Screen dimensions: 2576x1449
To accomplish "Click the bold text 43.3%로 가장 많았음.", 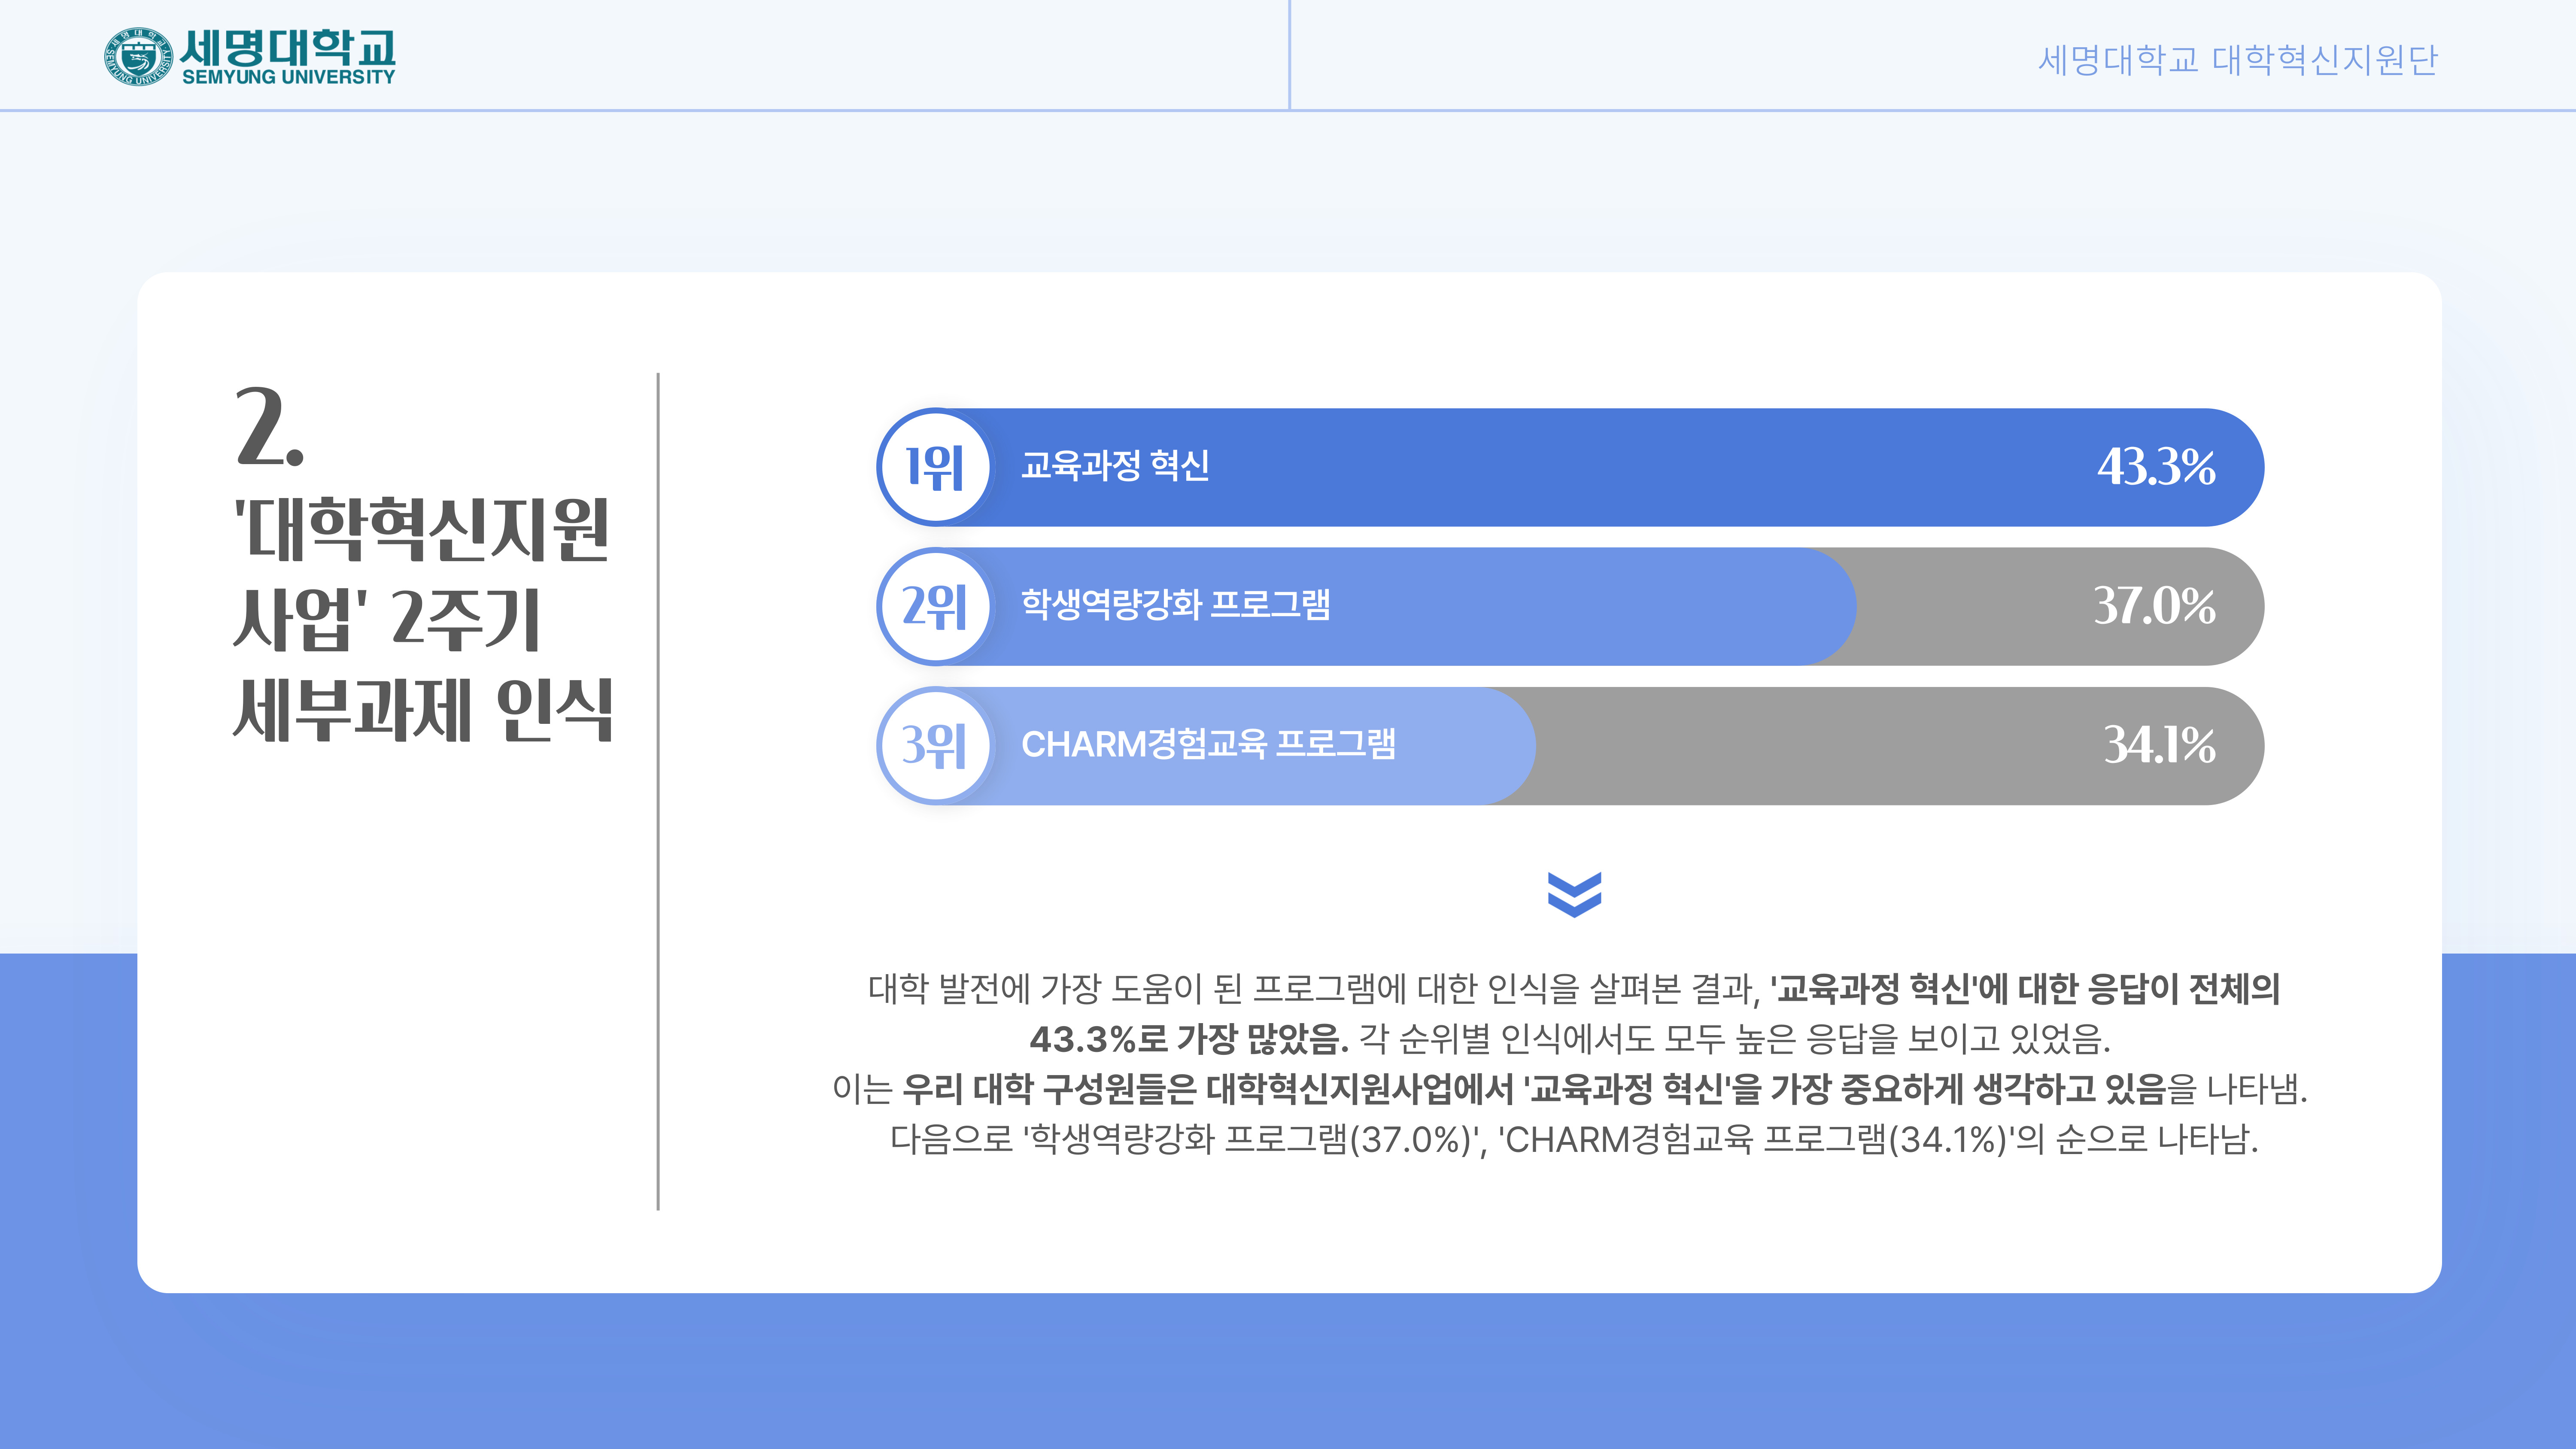I will (1189, 1039).
